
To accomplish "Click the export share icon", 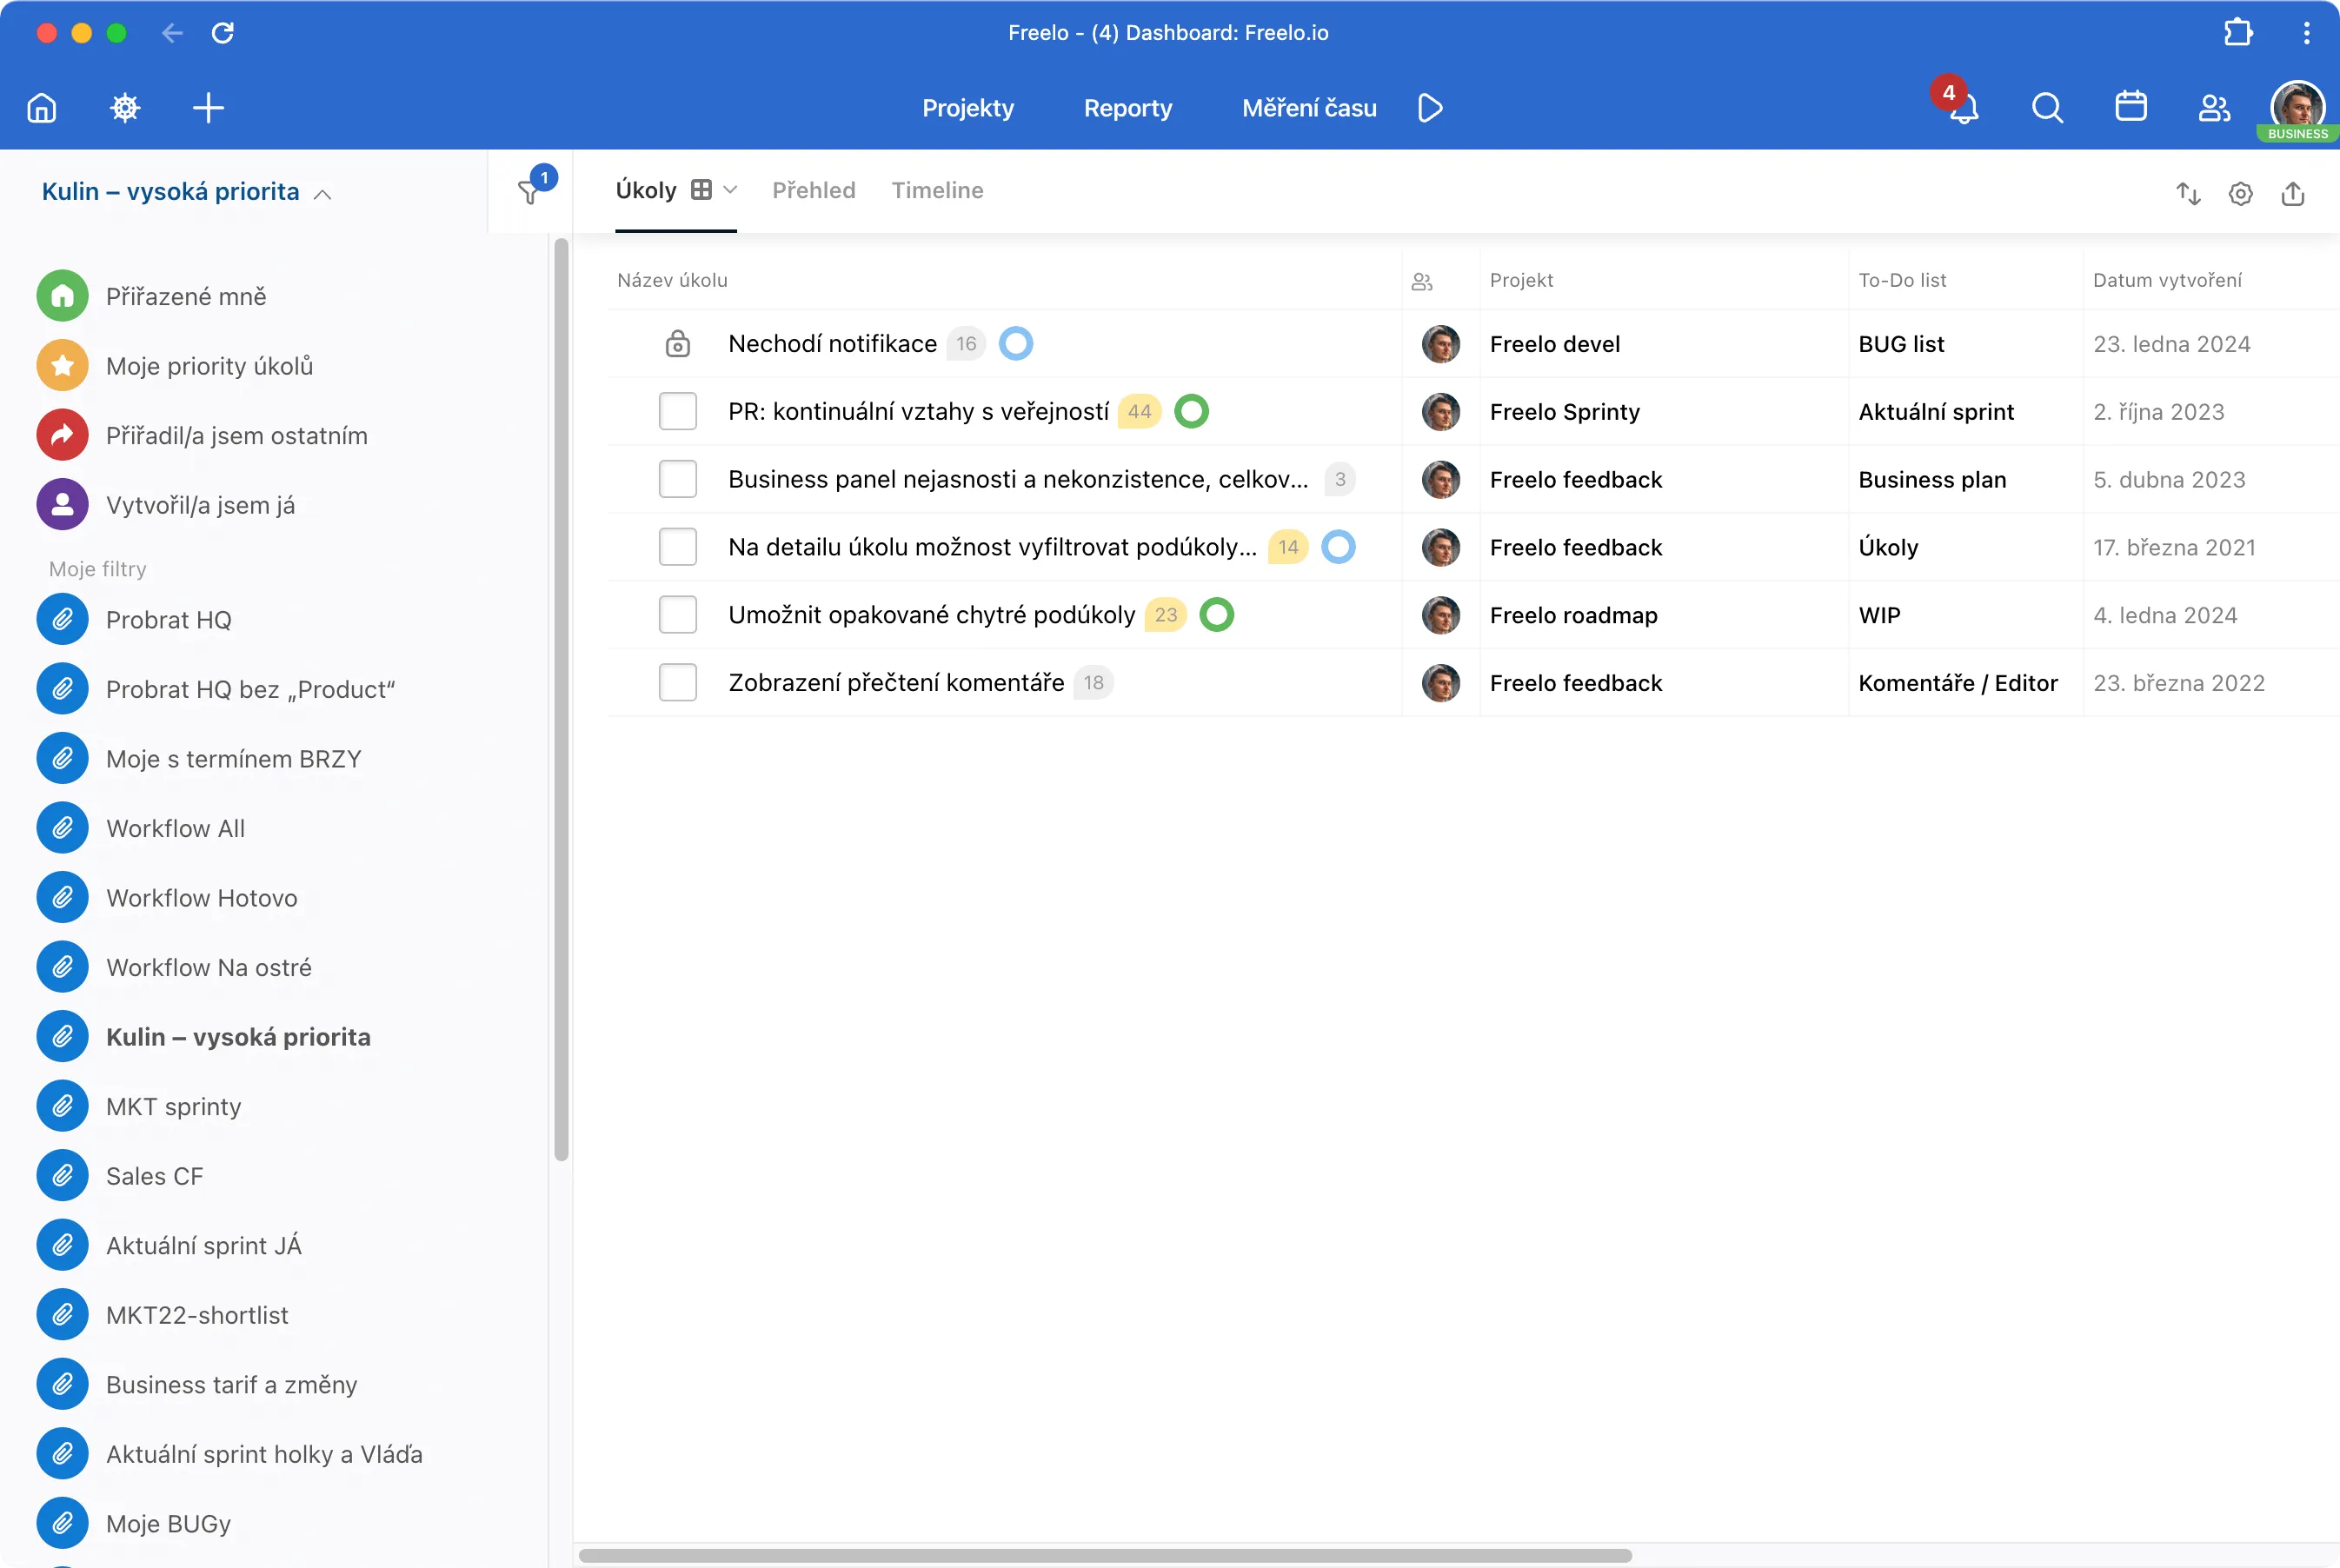I will (x=2293, y=194).
